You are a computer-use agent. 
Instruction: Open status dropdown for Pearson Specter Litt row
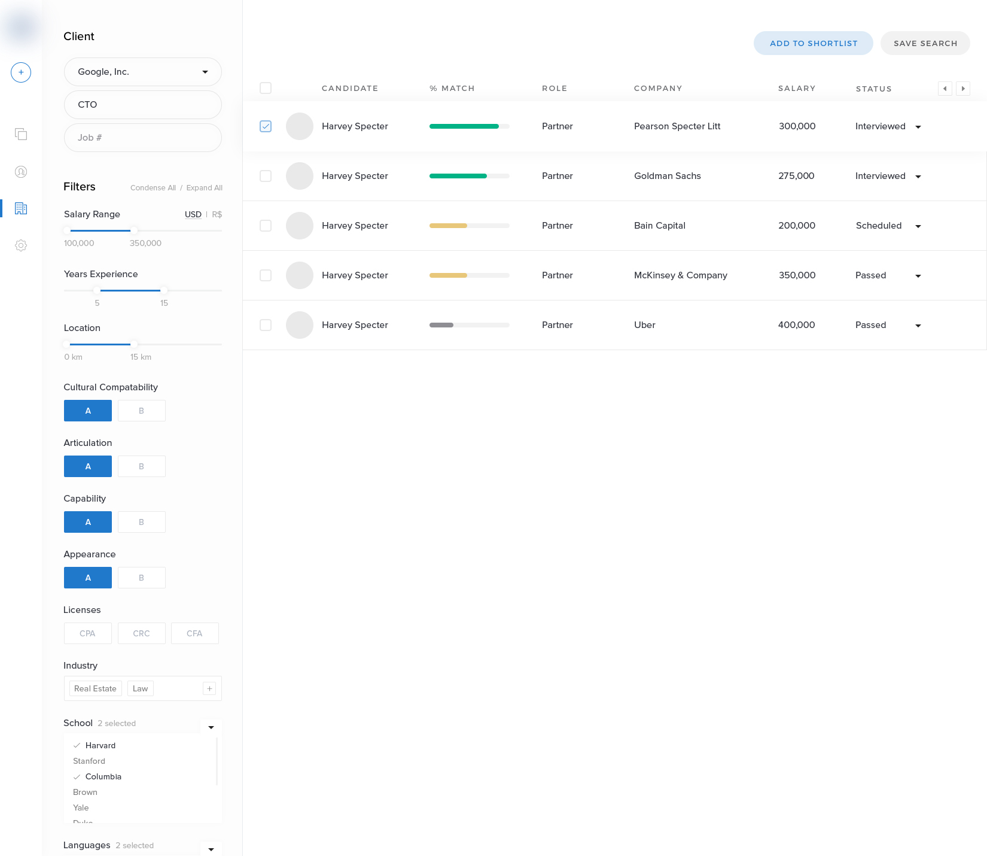(918, 127)
